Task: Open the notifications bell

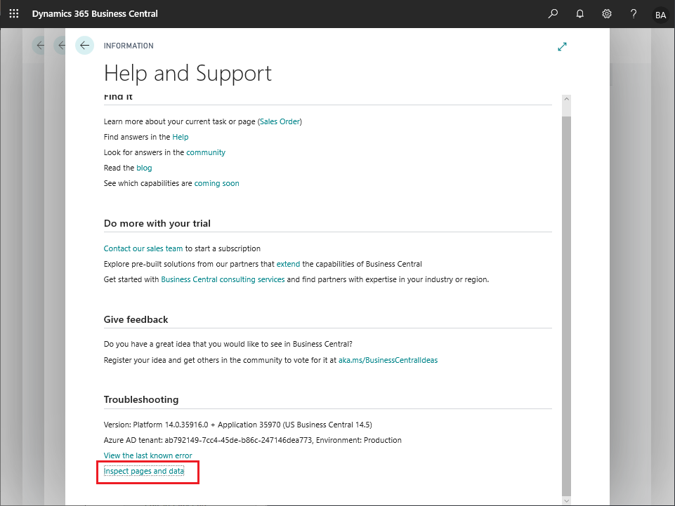Action: [x=580, y=14]
